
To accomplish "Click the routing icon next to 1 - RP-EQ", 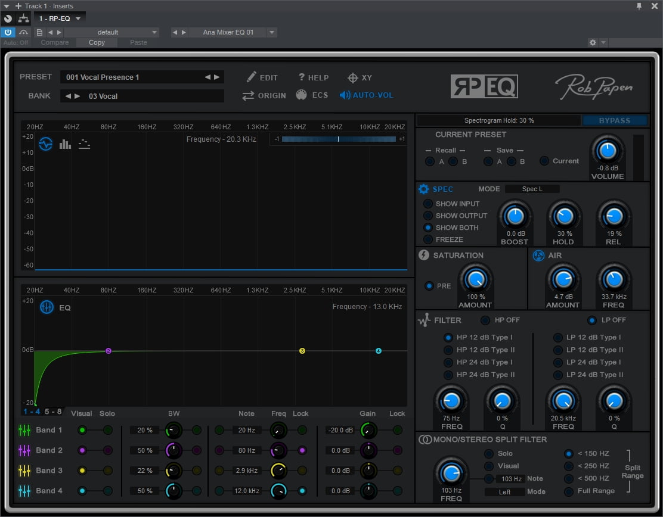I will [x=24, y=18].
